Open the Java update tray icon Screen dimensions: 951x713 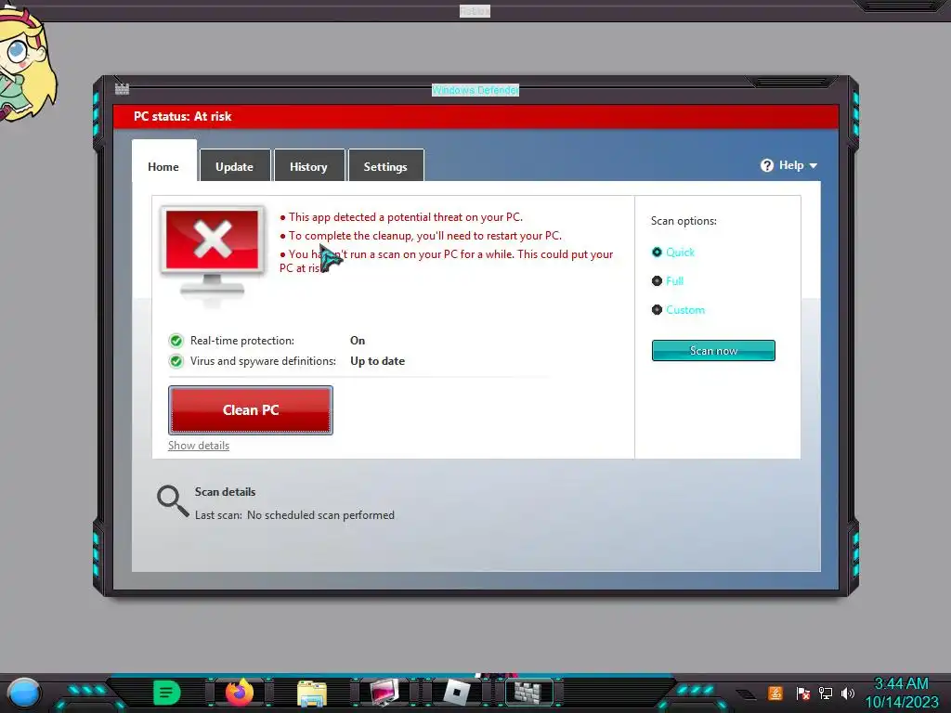[775, 693]
